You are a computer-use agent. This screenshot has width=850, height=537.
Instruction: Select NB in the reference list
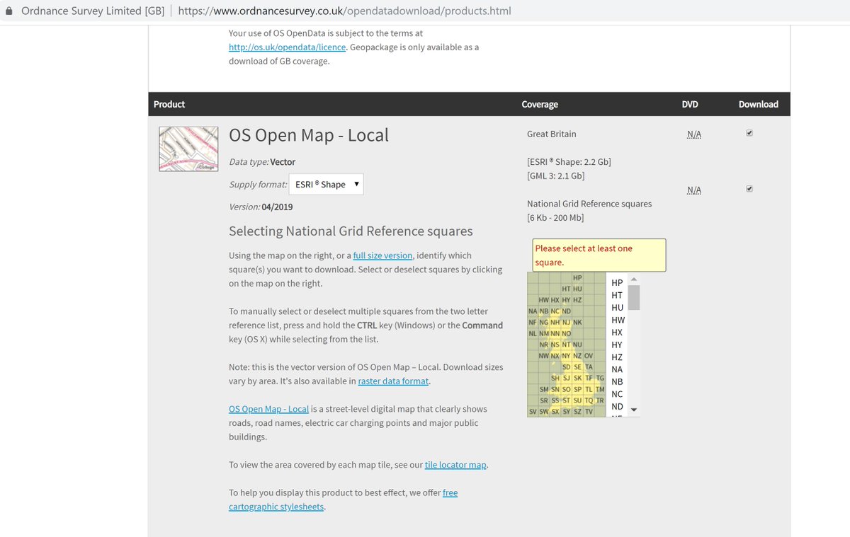click(x=617, y=382)
